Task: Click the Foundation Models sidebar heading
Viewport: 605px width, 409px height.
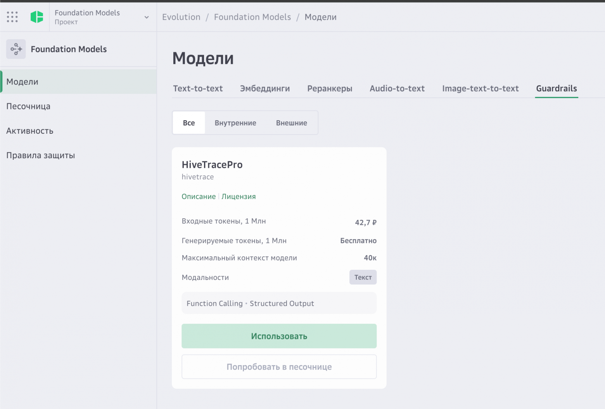Action: click(69, 49)
